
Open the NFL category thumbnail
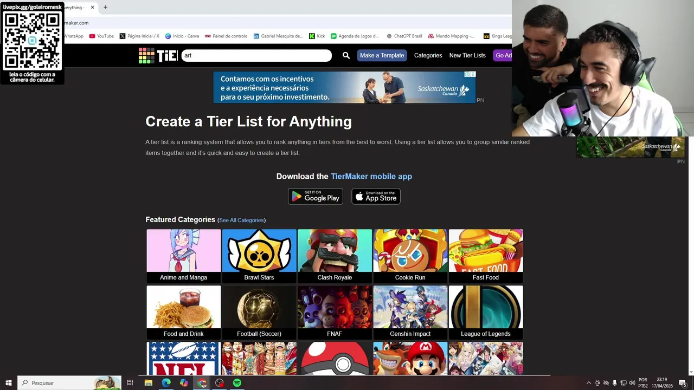coord(184,358)
